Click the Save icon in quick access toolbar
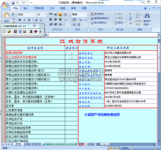Viewport: 161px width, 150px height. pos(13,3)
